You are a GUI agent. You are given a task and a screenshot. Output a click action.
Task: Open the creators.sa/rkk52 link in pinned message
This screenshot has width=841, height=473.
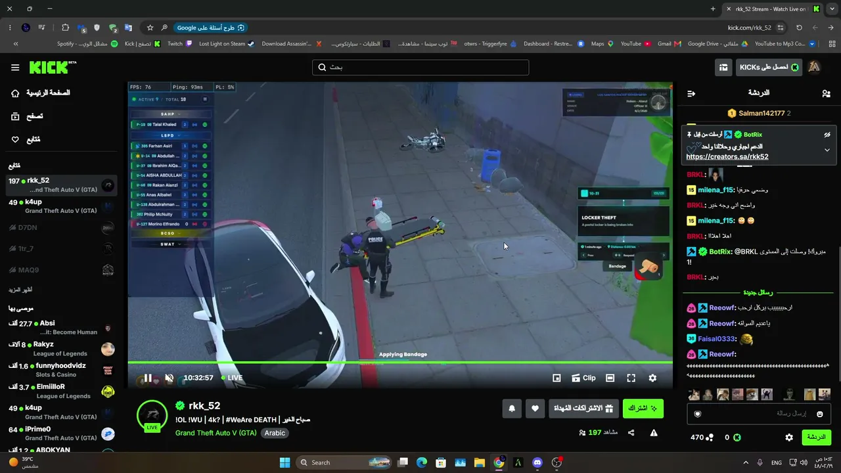(727, 157)
